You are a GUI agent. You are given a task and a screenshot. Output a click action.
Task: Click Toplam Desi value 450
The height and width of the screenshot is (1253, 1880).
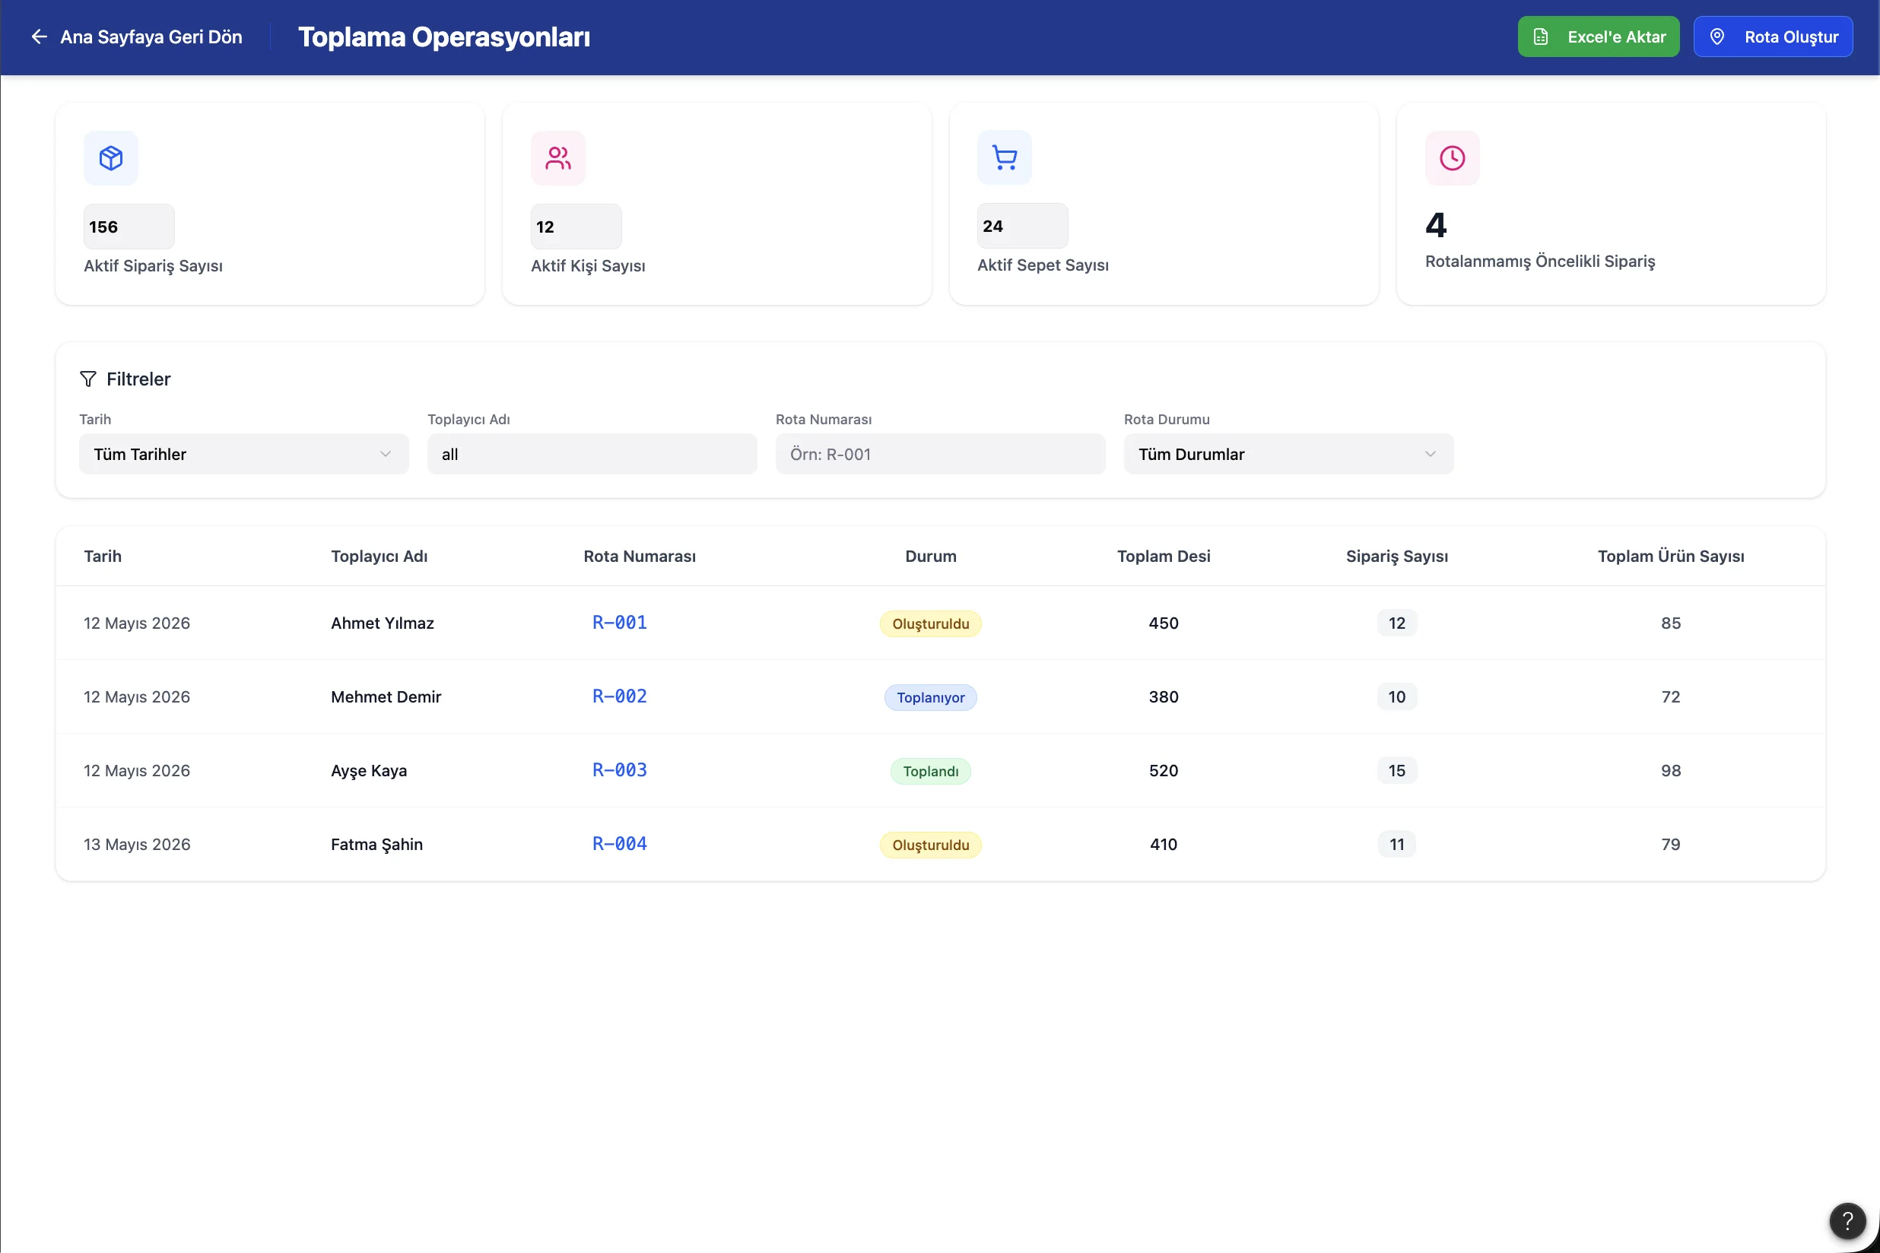pyautogui.click(x=1163, y=623)
